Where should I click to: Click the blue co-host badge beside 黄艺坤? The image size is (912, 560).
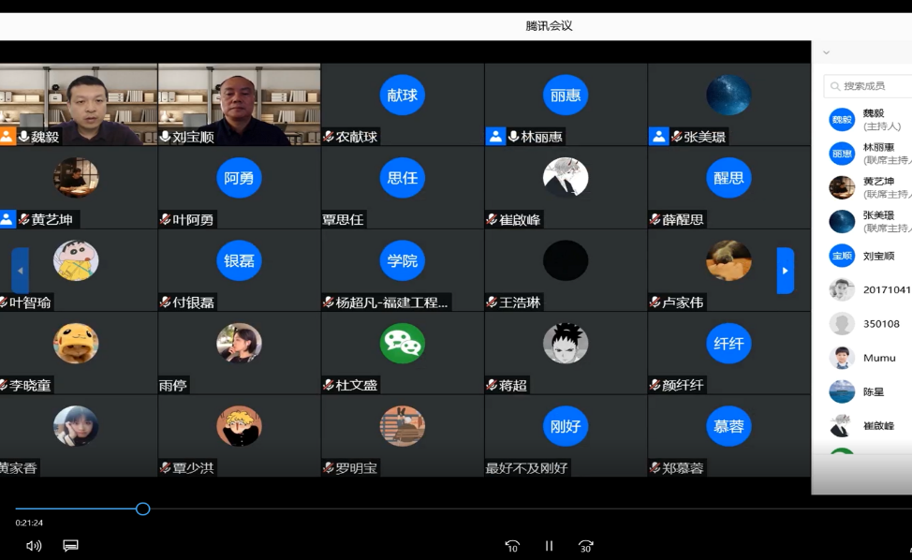pos(7,219)
